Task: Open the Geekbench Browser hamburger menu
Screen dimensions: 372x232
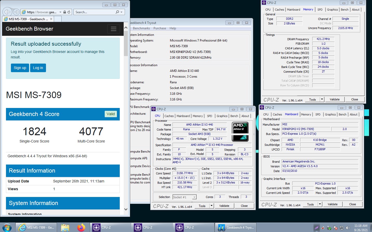Action: (114, 29)
